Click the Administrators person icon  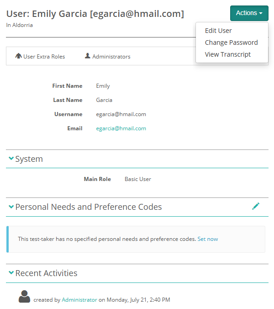(88, 56)
